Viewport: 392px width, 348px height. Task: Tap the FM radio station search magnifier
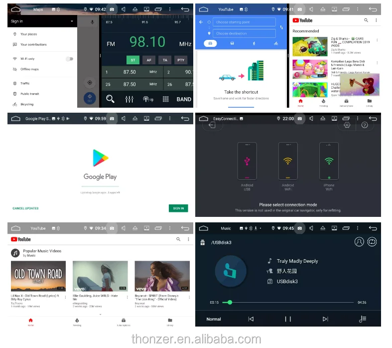click(110, 99)
